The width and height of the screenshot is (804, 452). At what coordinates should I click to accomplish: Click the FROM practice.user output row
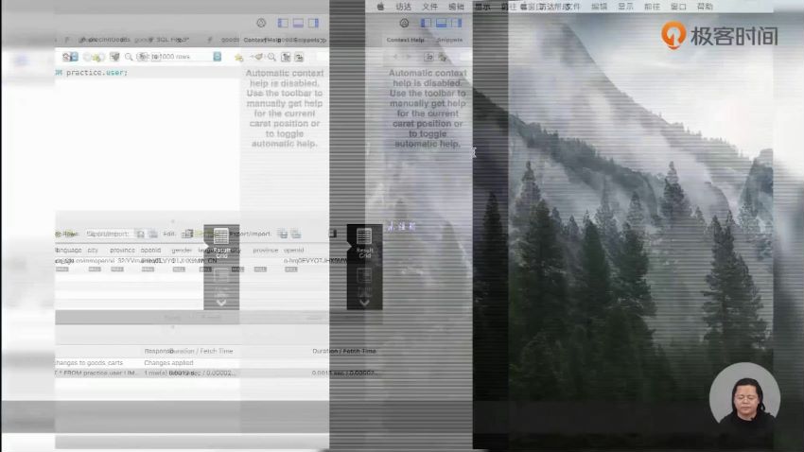96,373
